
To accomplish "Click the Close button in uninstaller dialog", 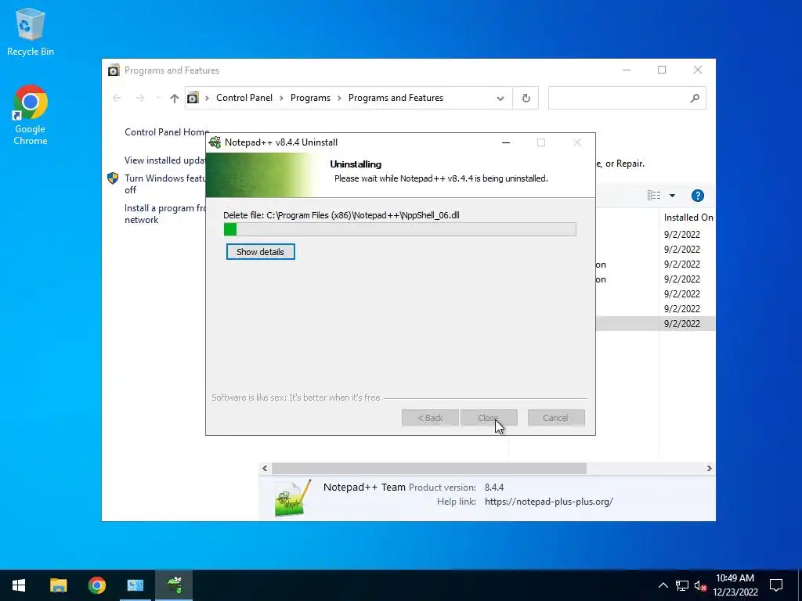I will point(489,418).
